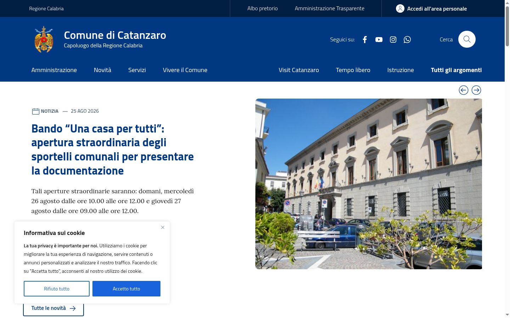Open the Vivere il Comune menu
This screenshot has height=318, width=510.
point(185,70)
